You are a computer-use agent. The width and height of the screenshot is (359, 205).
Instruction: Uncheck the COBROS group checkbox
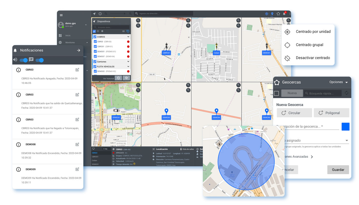coord(95,37)
